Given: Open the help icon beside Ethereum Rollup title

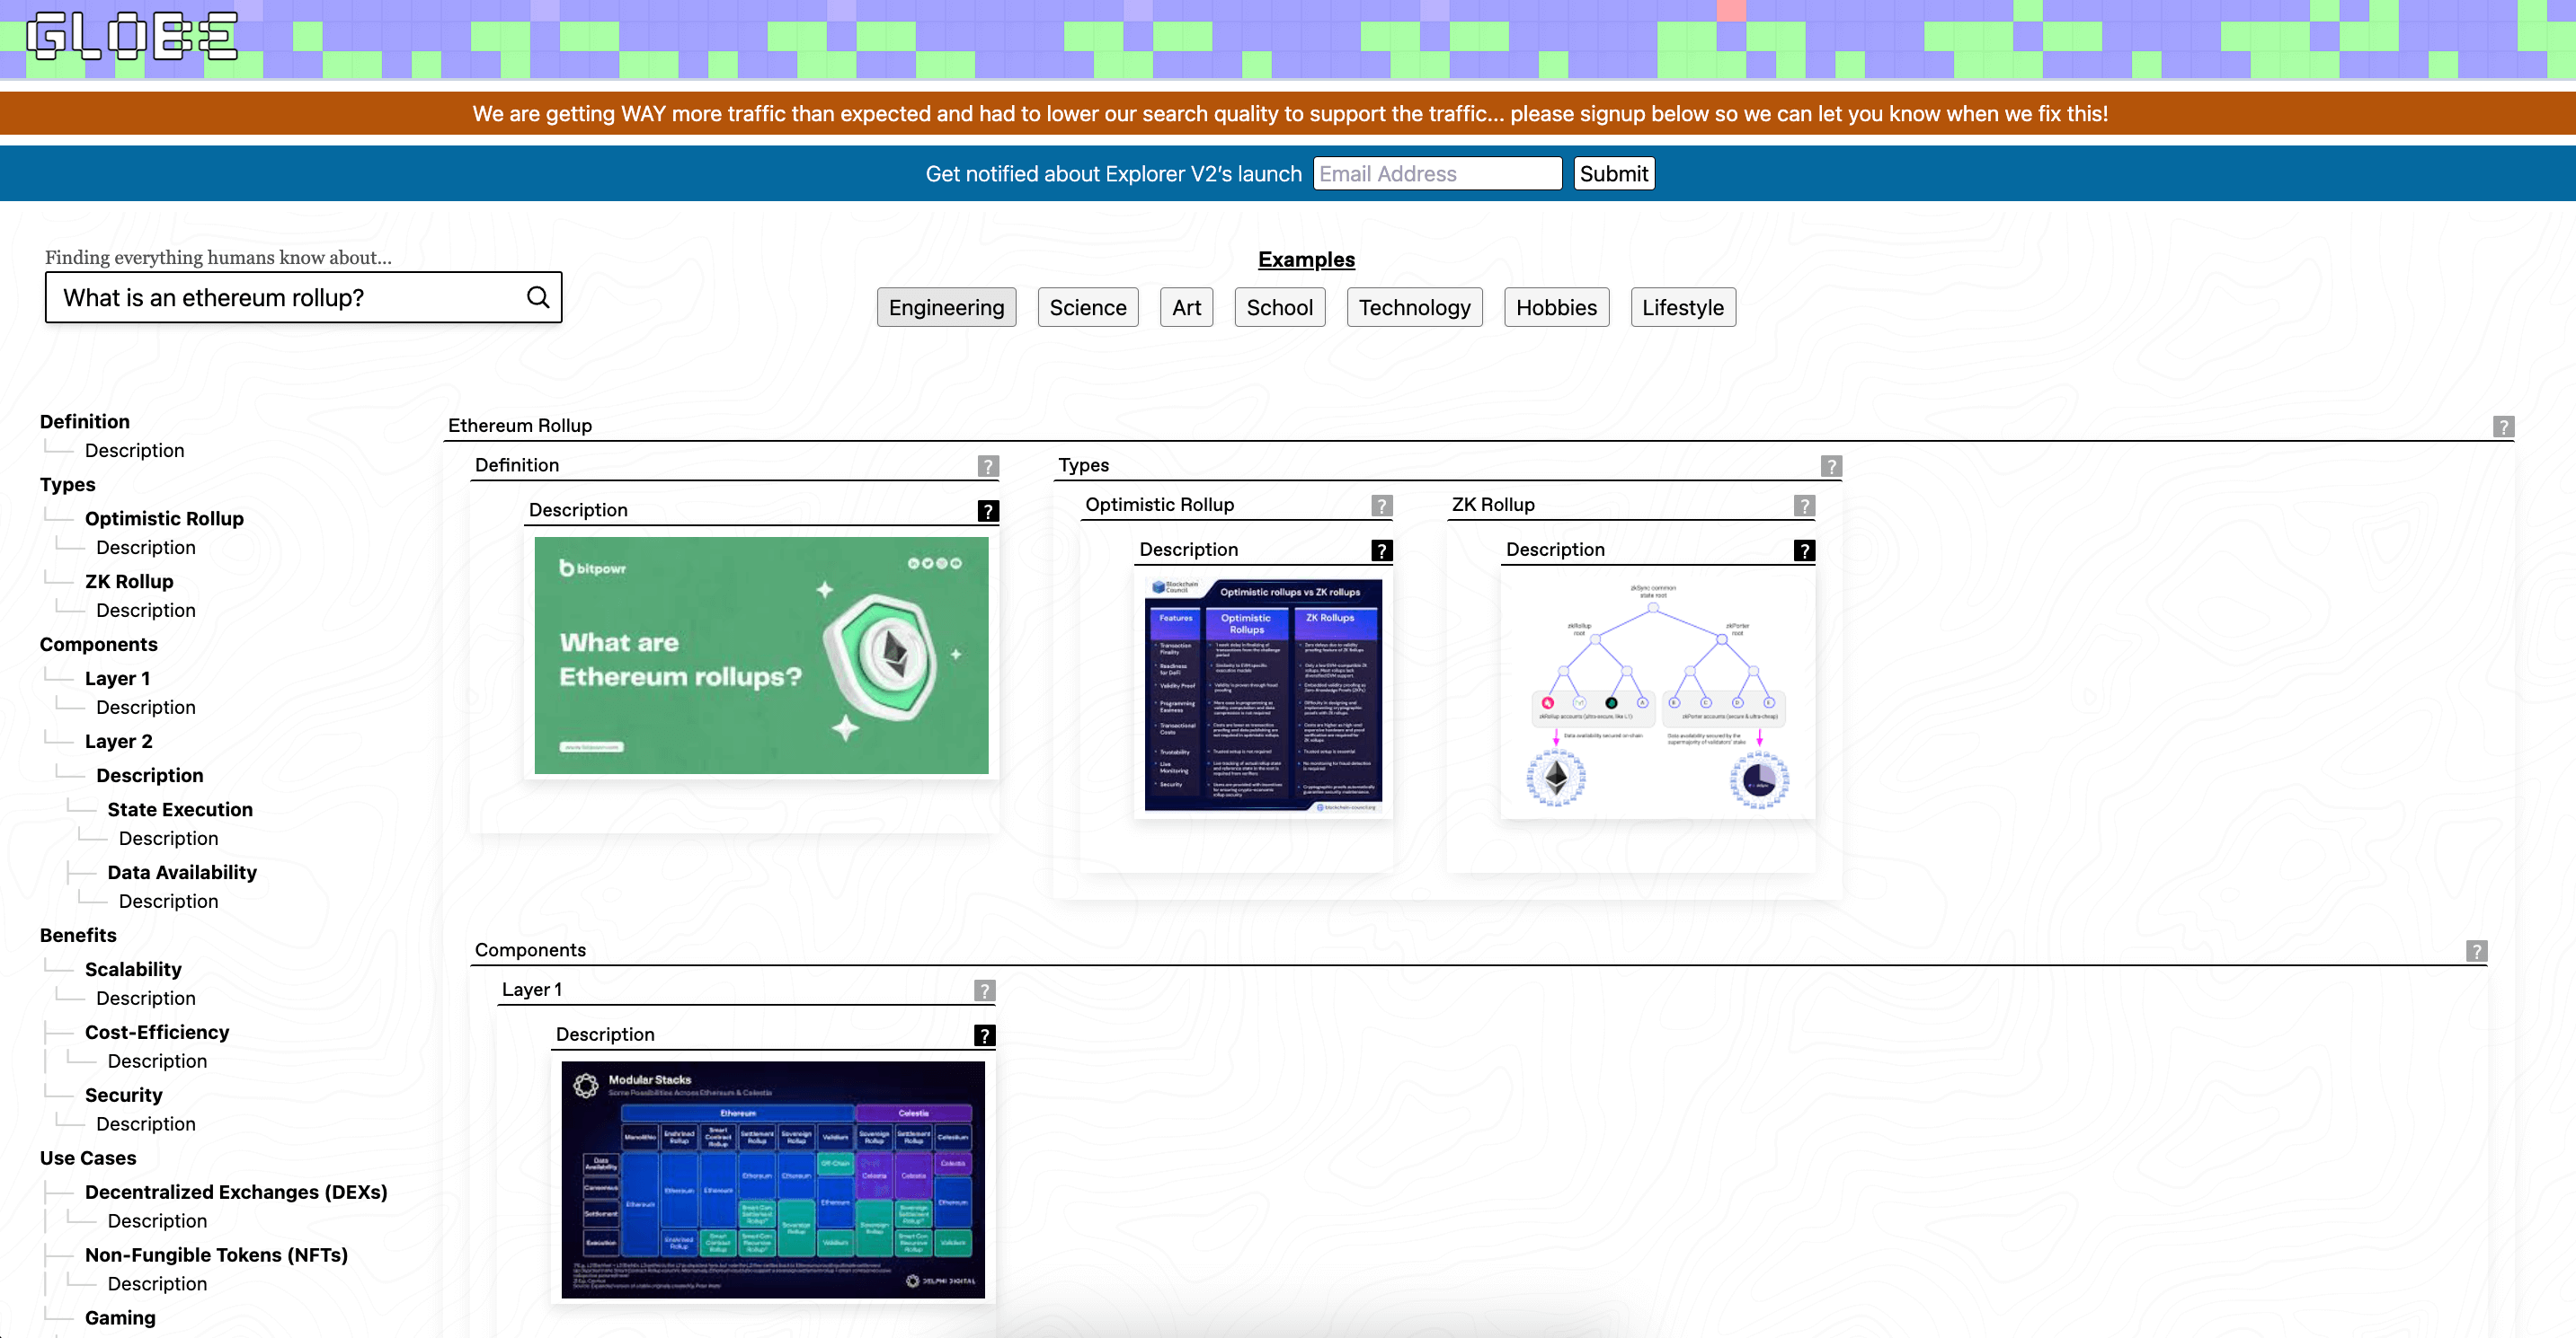Looking at the screenshot, I should pyautogui.click(x=2504, y=426).
